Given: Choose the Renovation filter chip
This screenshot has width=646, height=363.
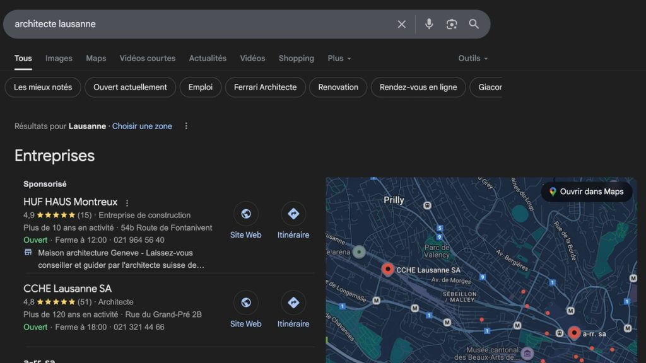Looking at the screenshot, I should [x=338, y=87].
